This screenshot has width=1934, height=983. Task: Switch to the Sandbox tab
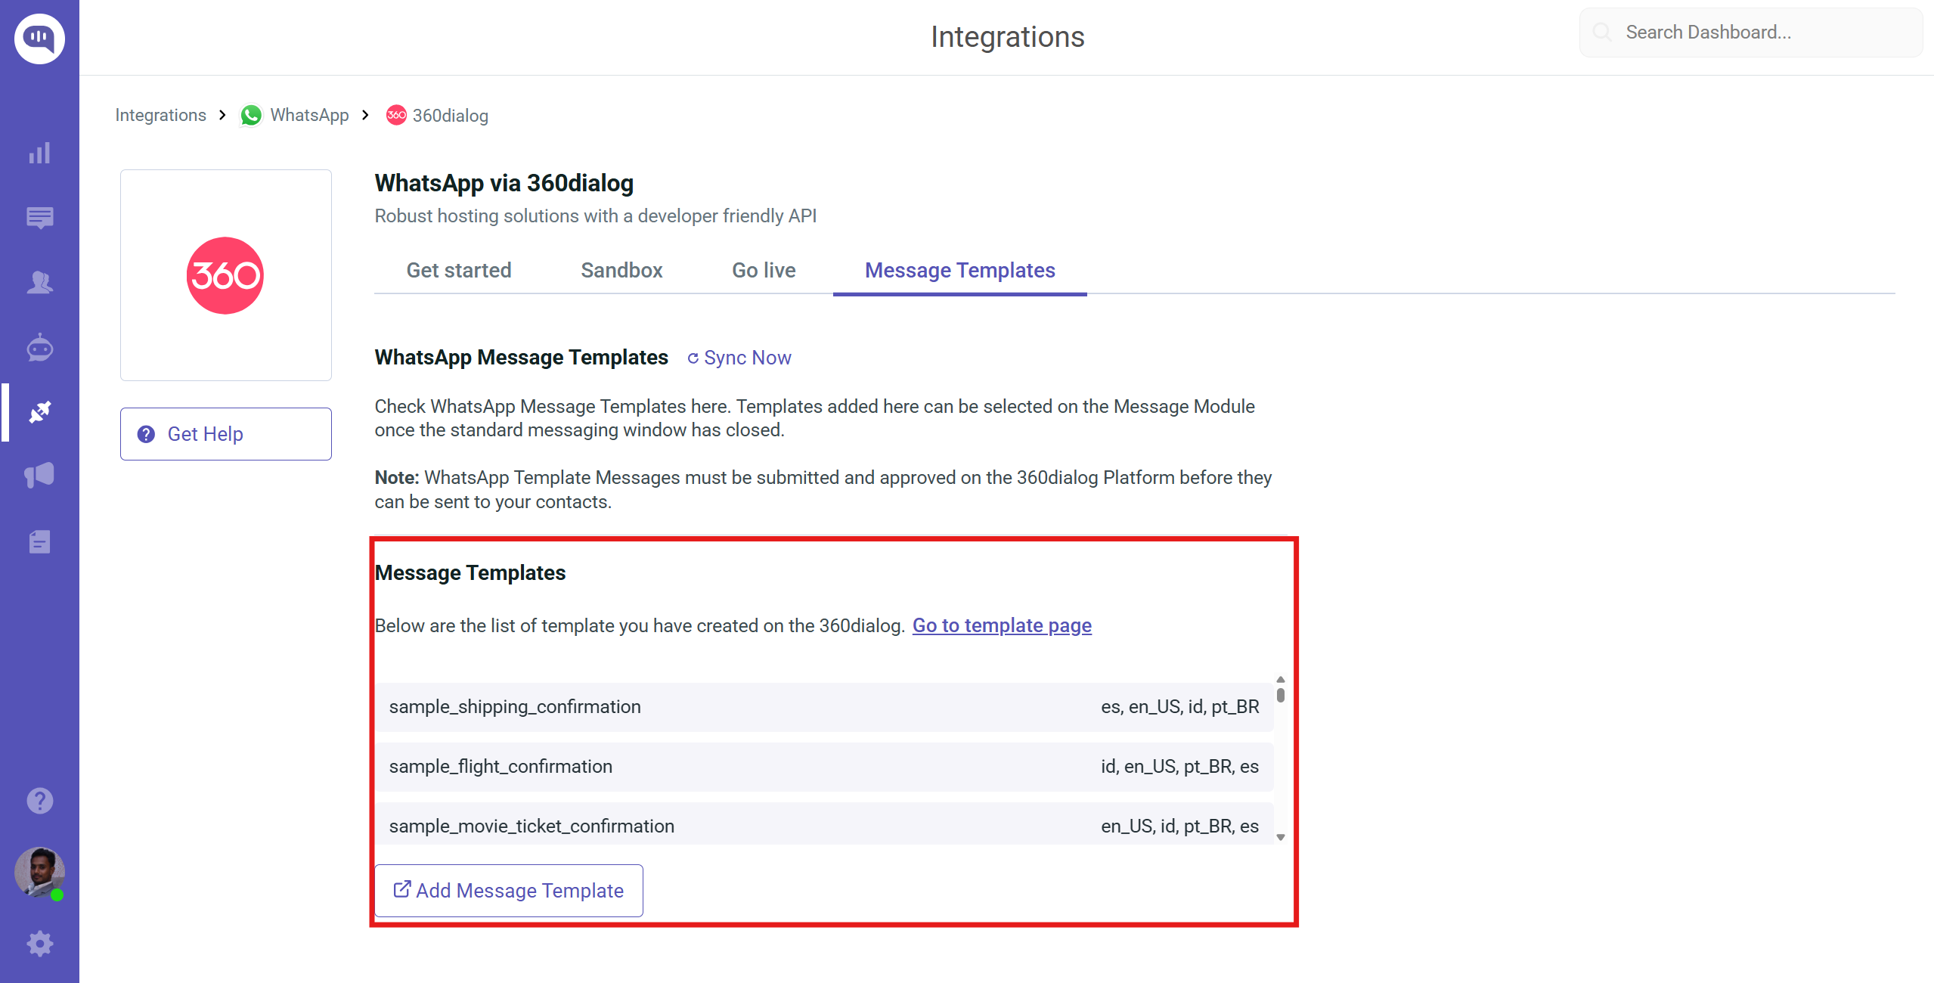click(x=621, y=271)
